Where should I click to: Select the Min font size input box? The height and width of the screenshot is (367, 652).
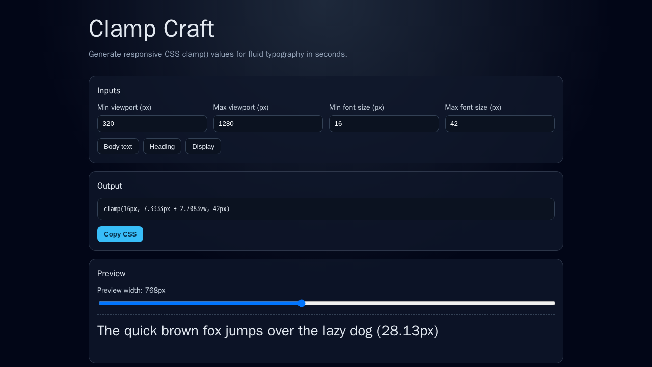click(x=384, y=123)
